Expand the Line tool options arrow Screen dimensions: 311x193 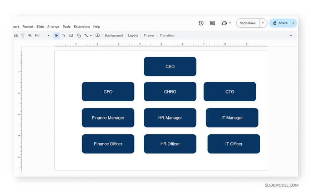pos(91,35)
